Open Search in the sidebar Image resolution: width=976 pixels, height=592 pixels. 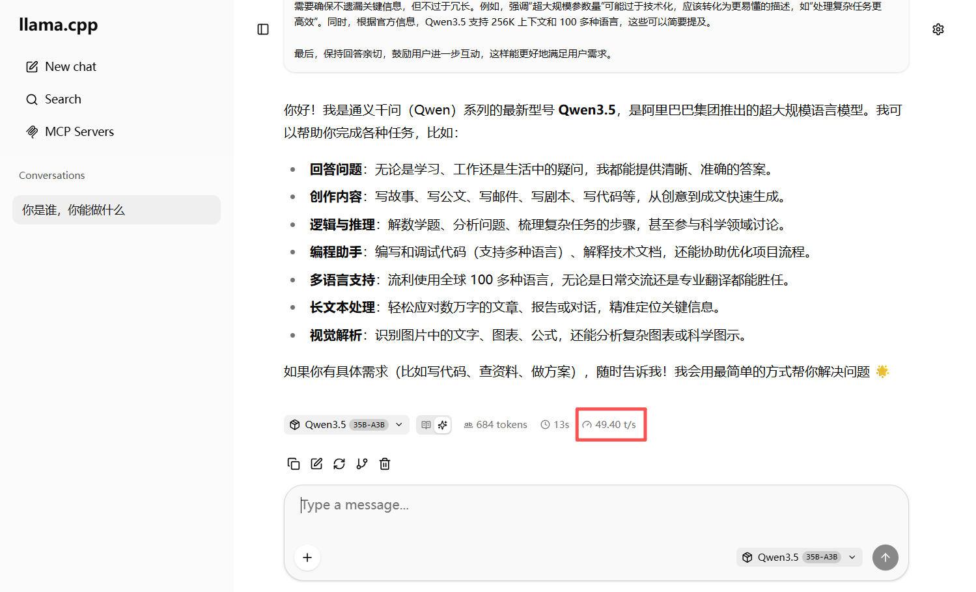pos(53,99)
